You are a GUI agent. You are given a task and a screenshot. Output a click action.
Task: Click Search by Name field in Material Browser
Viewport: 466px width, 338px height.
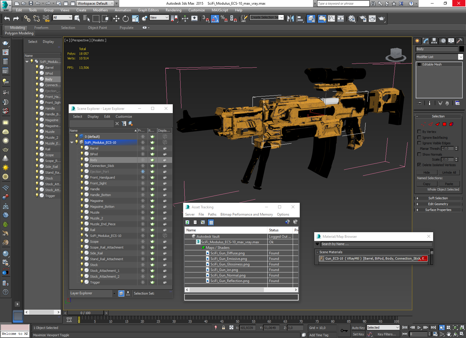pyautogui.click(x=376, y=244)
